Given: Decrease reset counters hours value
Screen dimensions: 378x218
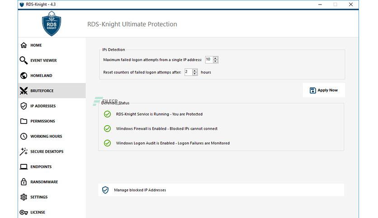Looking at the screenshot, I should point(195,74).
